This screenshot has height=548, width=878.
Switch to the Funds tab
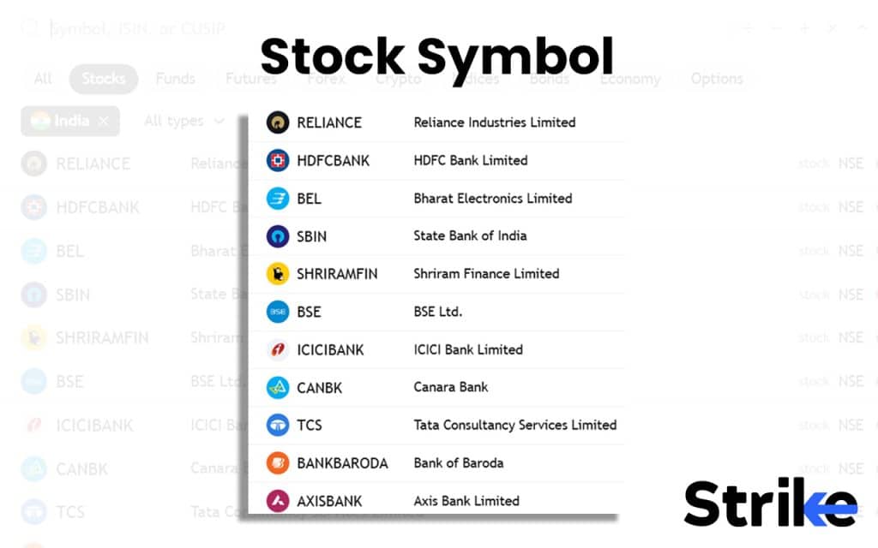[174, 79]
